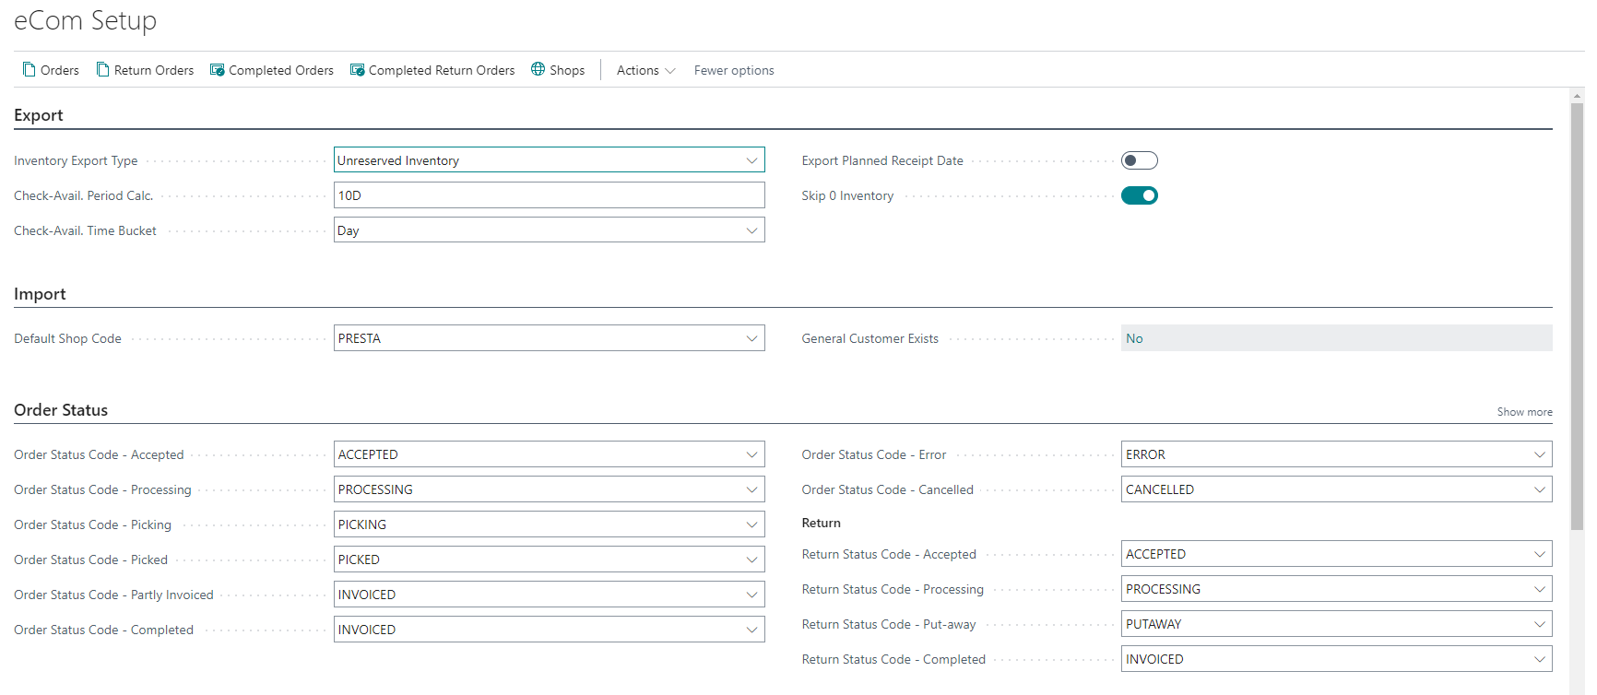Click the Completed Orders icon
1597x695 pixels.
(x=218, y=70)
